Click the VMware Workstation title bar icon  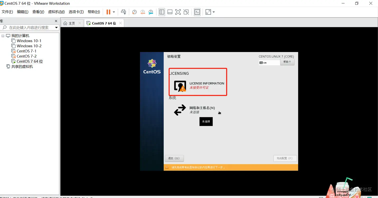[x=2, y=3]
